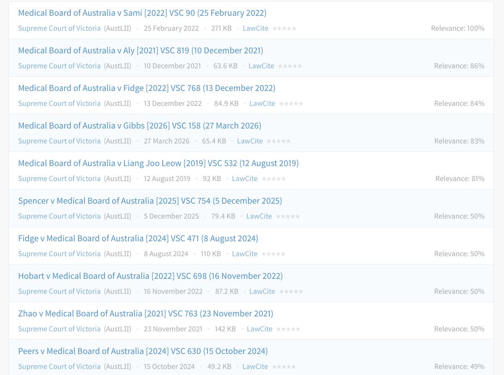The width and height of the screenshot is (504, 375).
Task: Click the Relevance: 84% label
Action: point(459,103)
